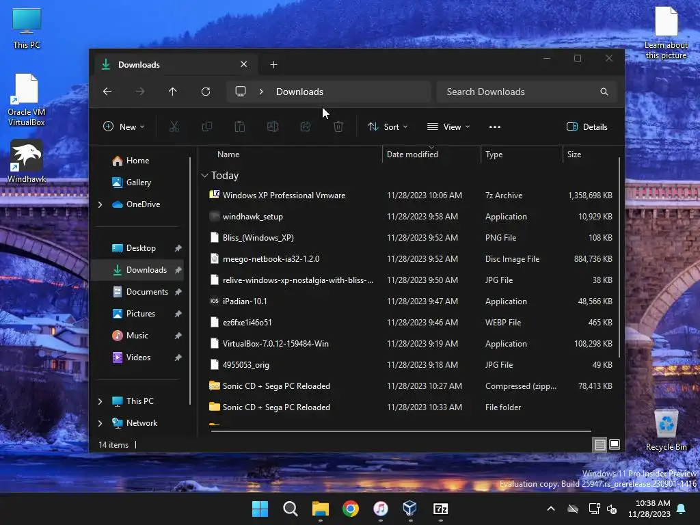Image resolution: width=700 pixels, height=525 pixels.
Task: Click File Explorer in the taskbar
Action: [320, 509]
